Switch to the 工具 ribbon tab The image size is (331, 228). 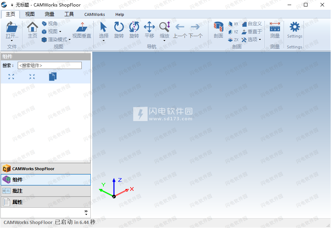tap(69, 14)
